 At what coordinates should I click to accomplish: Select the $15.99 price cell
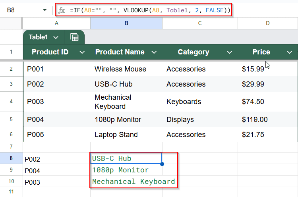(268, 69)
